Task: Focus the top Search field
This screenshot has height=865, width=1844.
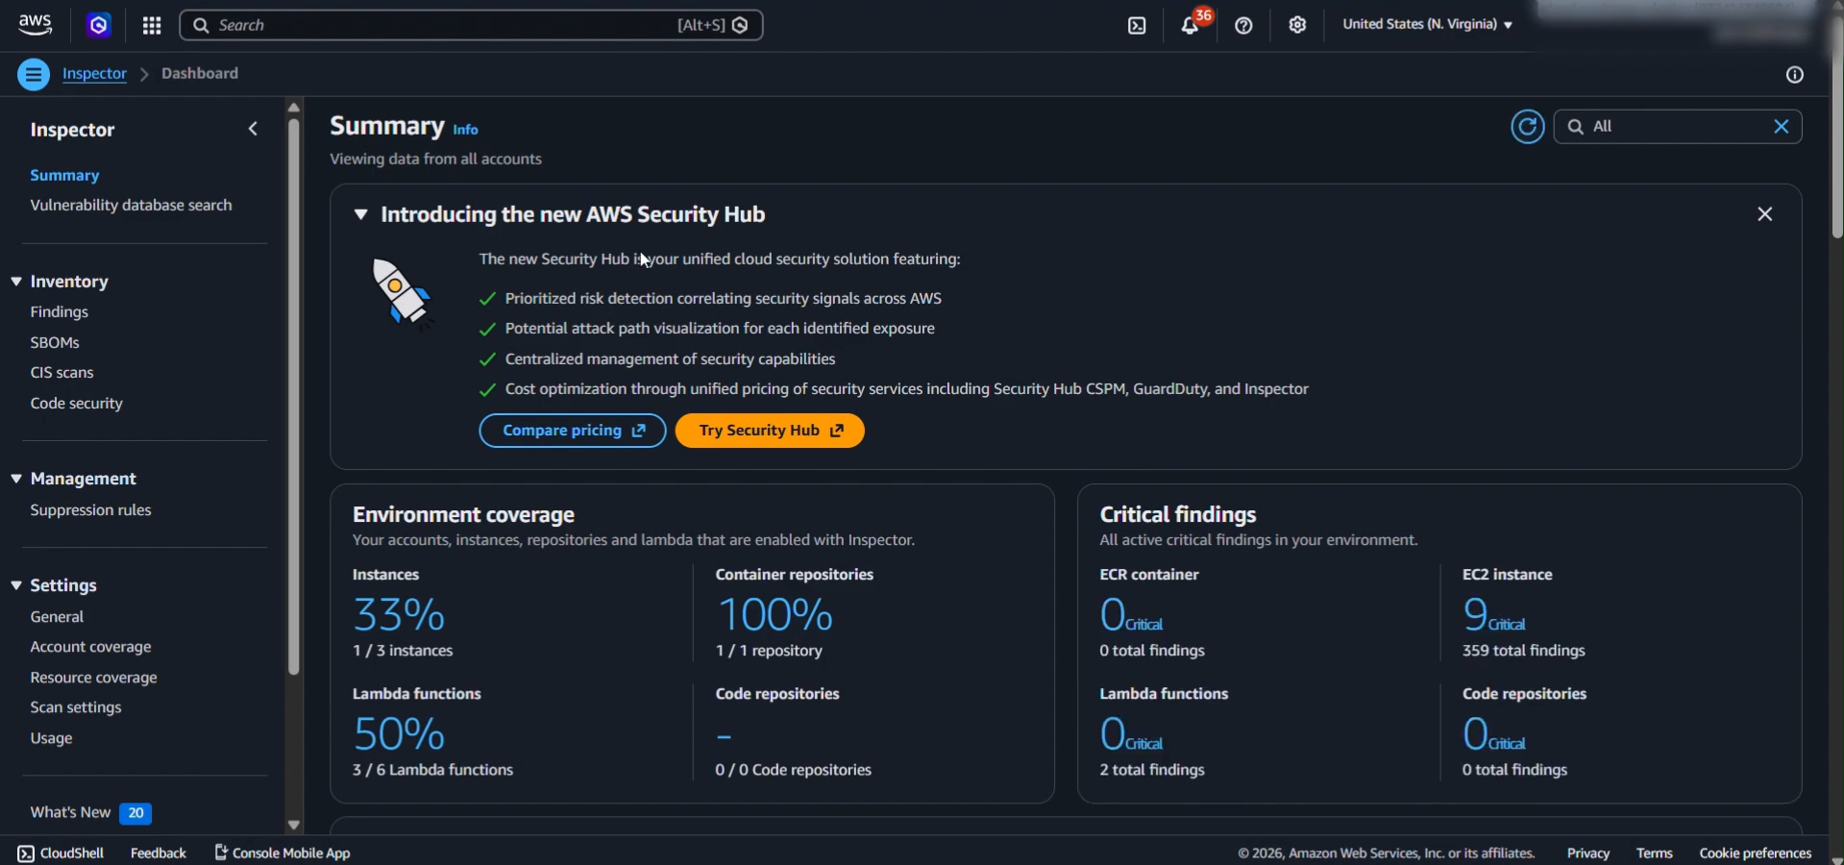Action: (471, 26)
